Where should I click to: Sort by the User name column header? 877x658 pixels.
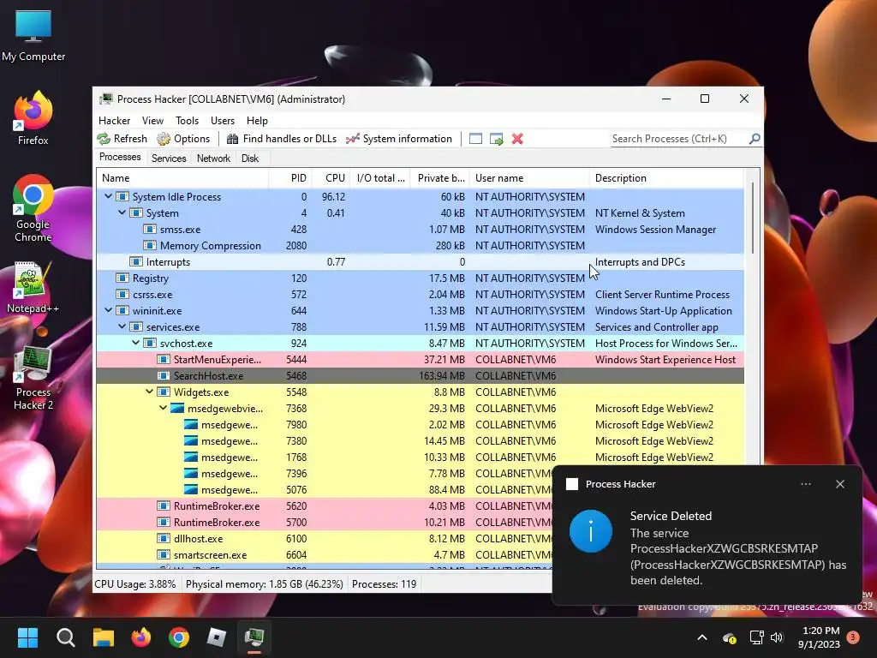pos(529,178)
